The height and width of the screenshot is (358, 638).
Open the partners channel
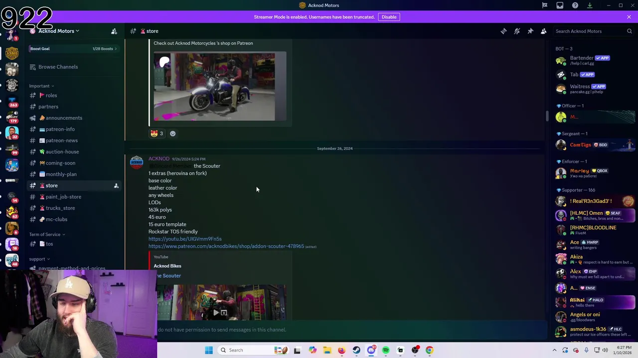coord(73,106)
